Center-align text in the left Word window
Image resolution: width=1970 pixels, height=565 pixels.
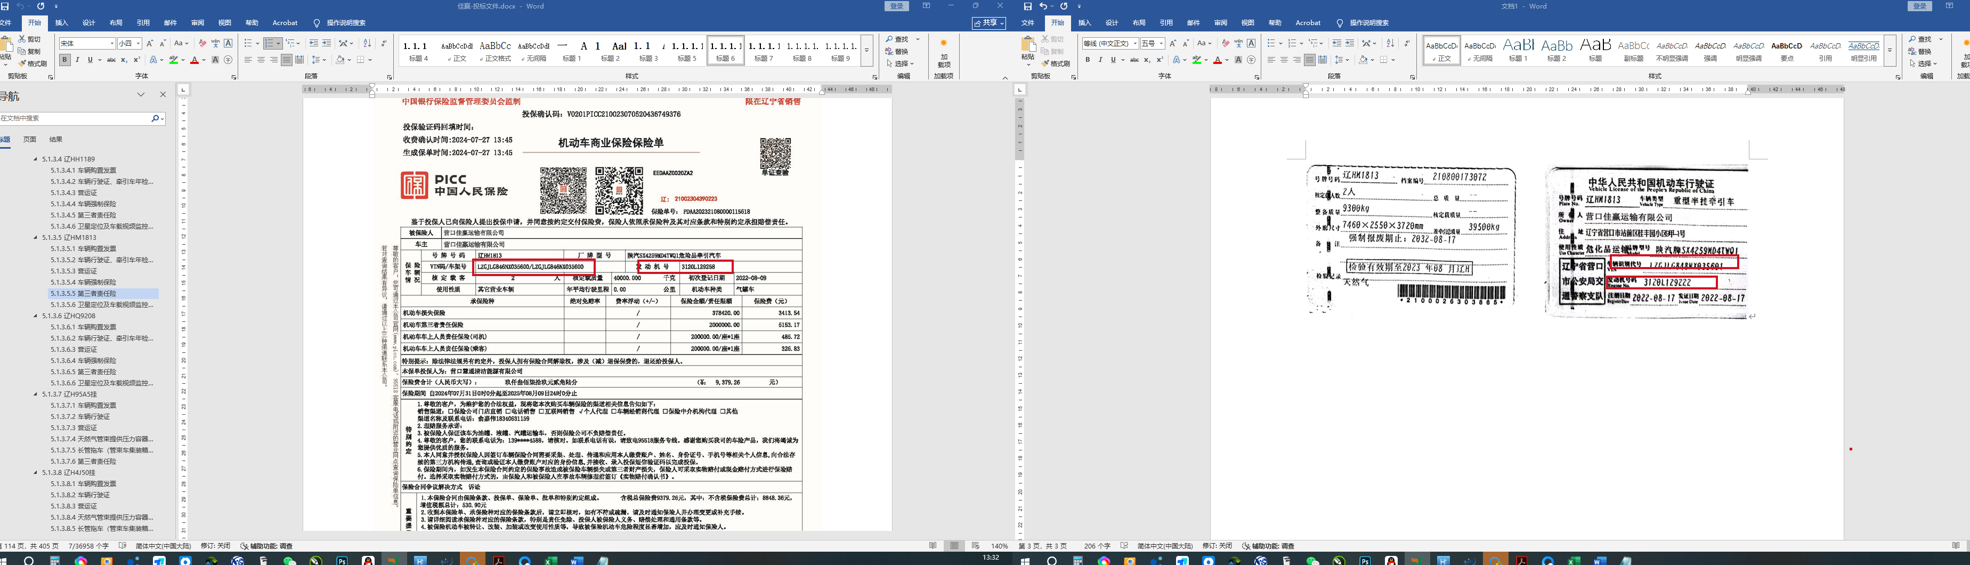pyautogui.click(x=261, y=60)
